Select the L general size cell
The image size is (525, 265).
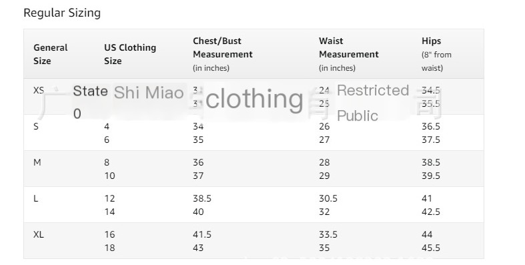click(35, 199)
